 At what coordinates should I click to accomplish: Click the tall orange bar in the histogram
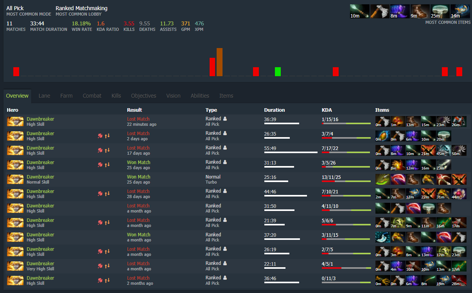219,62
